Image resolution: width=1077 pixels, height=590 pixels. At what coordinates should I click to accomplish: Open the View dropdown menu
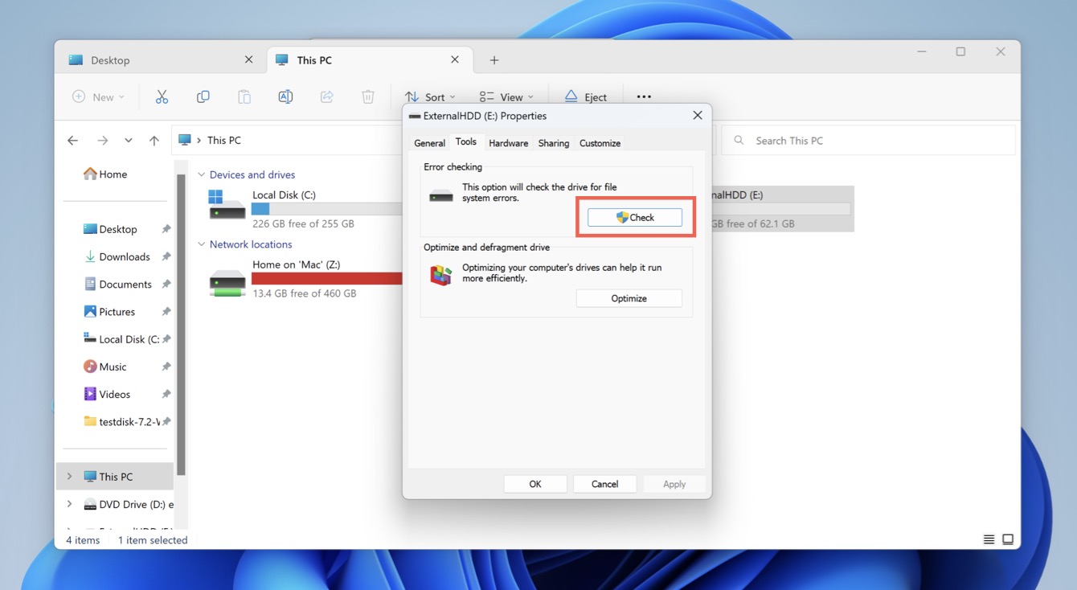tap(506, 96)
